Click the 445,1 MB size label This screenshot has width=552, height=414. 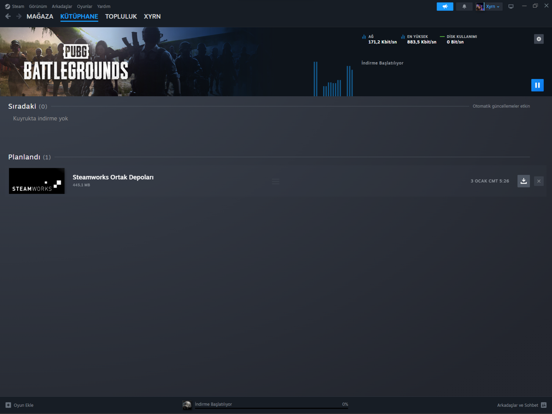(81, 185)
